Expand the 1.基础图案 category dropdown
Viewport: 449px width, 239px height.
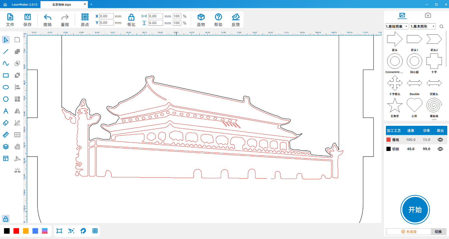click(397, 26)
